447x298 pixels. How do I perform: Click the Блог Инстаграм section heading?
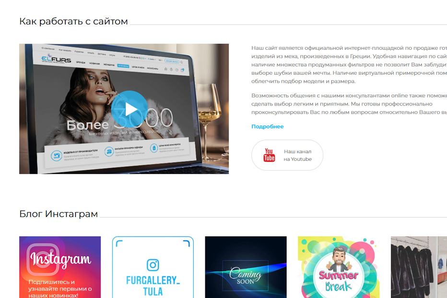point(59,214)
